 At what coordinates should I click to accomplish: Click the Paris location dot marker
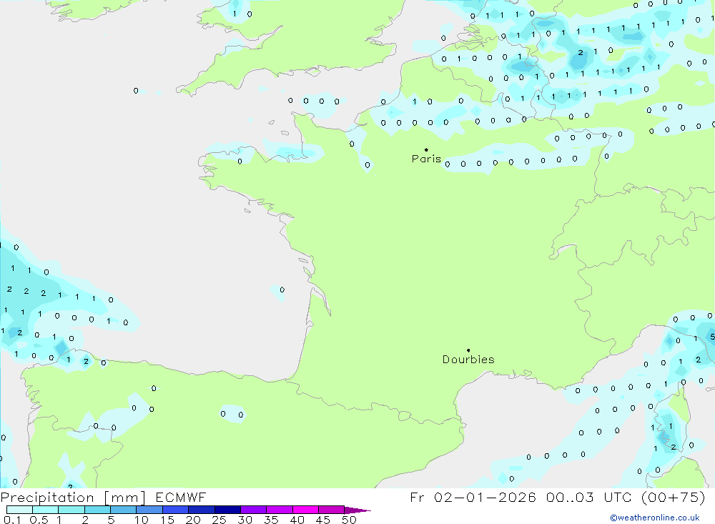click(x=426, y=149)
